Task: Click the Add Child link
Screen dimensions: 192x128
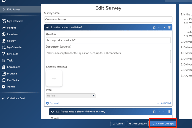Action: coord(164,103)
